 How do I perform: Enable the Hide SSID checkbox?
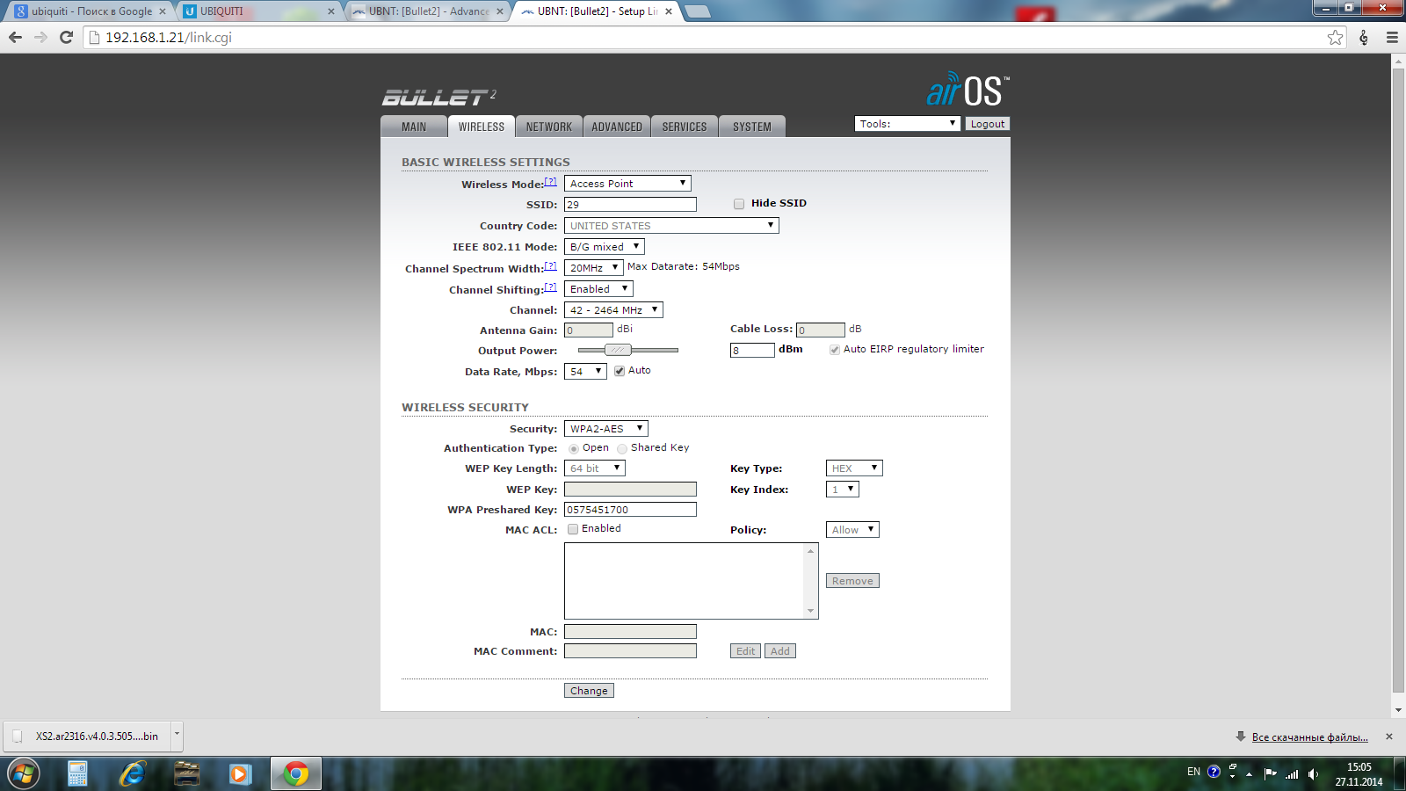tap(739, 204)
